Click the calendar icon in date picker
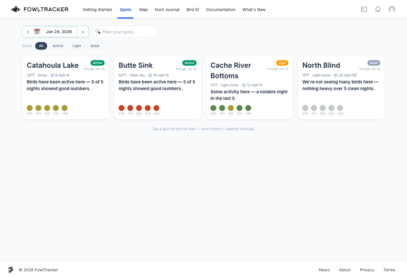Screen dimensions: 407x278 click(37, 32)
